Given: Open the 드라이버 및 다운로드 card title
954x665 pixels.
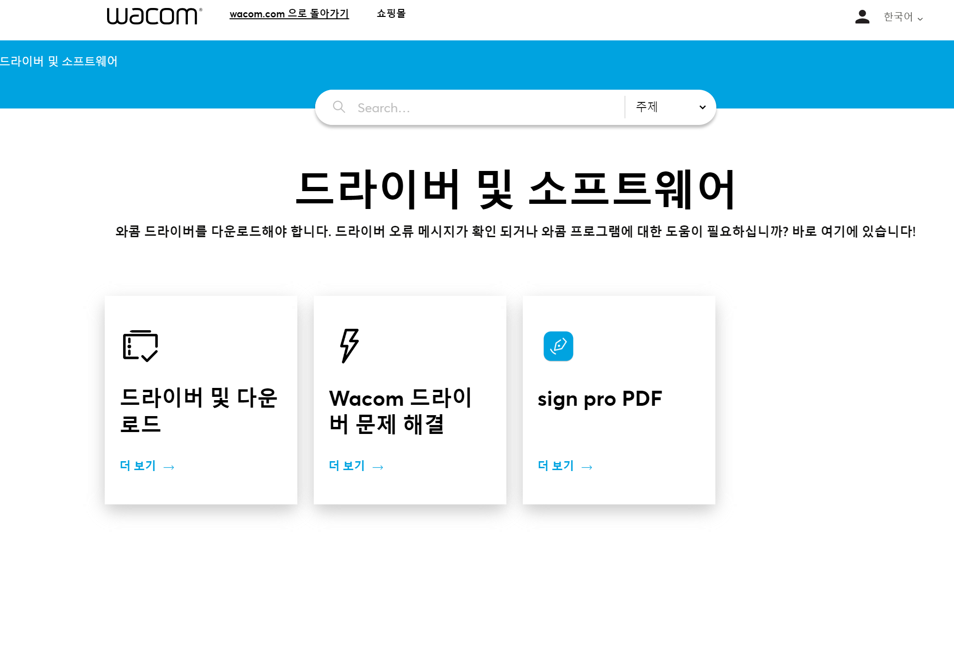Looking at the screenshot, I should click(x=199, y=410).
